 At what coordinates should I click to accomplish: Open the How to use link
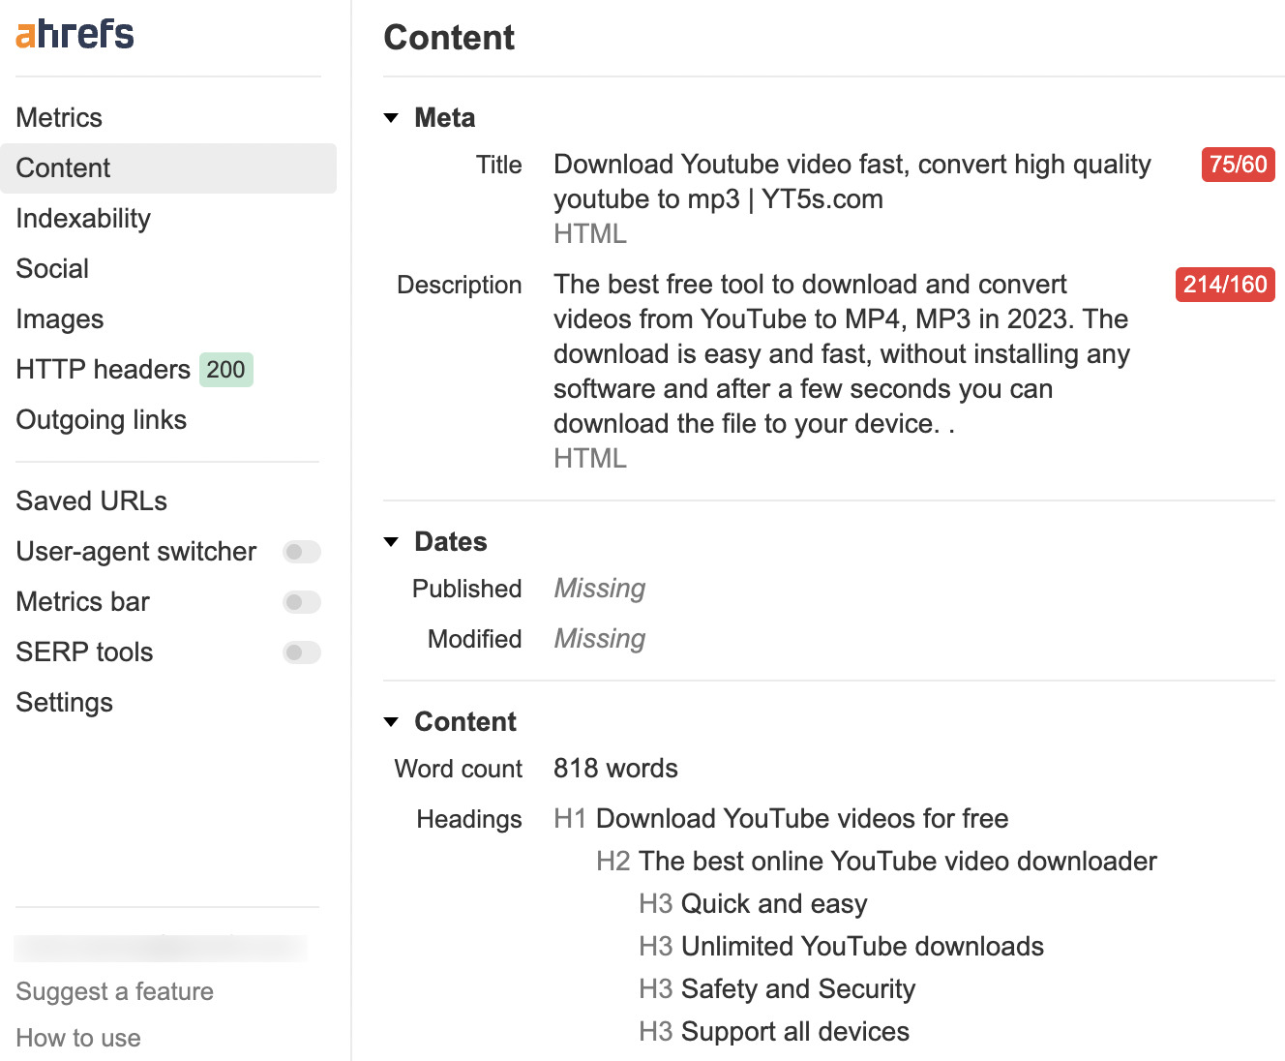tap(78, 1038)
